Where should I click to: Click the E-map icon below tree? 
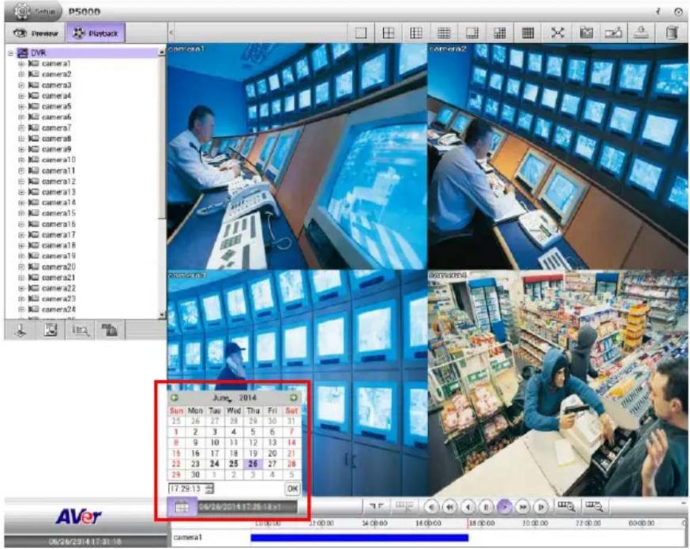tap(50, 330)
